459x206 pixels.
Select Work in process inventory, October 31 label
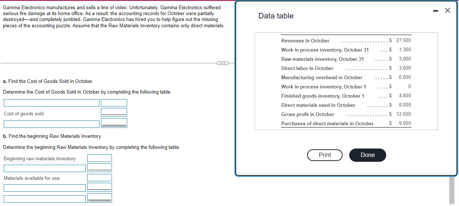click(325, 50)
